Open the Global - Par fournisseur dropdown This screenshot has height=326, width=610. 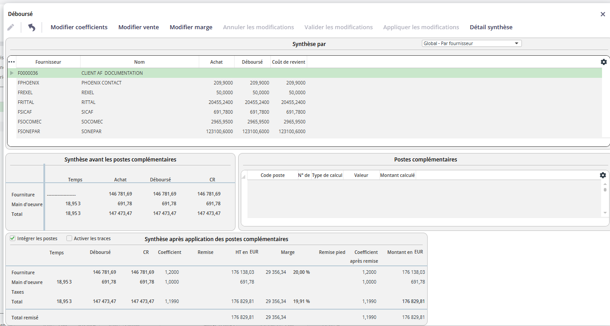pos(471,43)
